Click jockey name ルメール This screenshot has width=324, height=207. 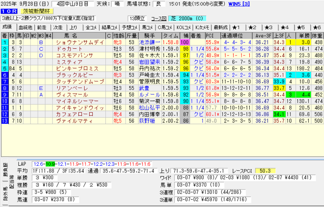point(148,95)
